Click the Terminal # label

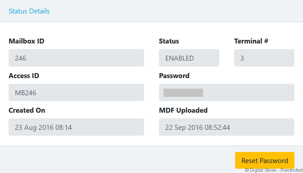tap(251, 41)
